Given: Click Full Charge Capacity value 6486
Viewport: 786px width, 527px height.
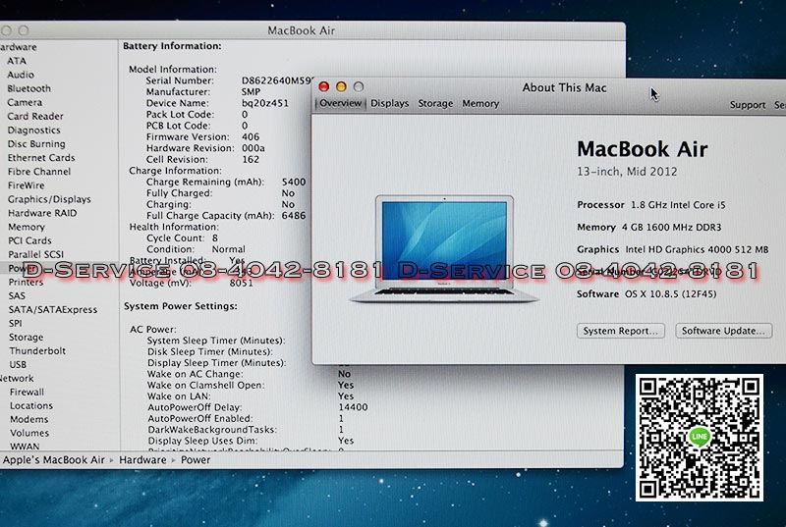Looking at the screenshot, I should click(294, 216).
